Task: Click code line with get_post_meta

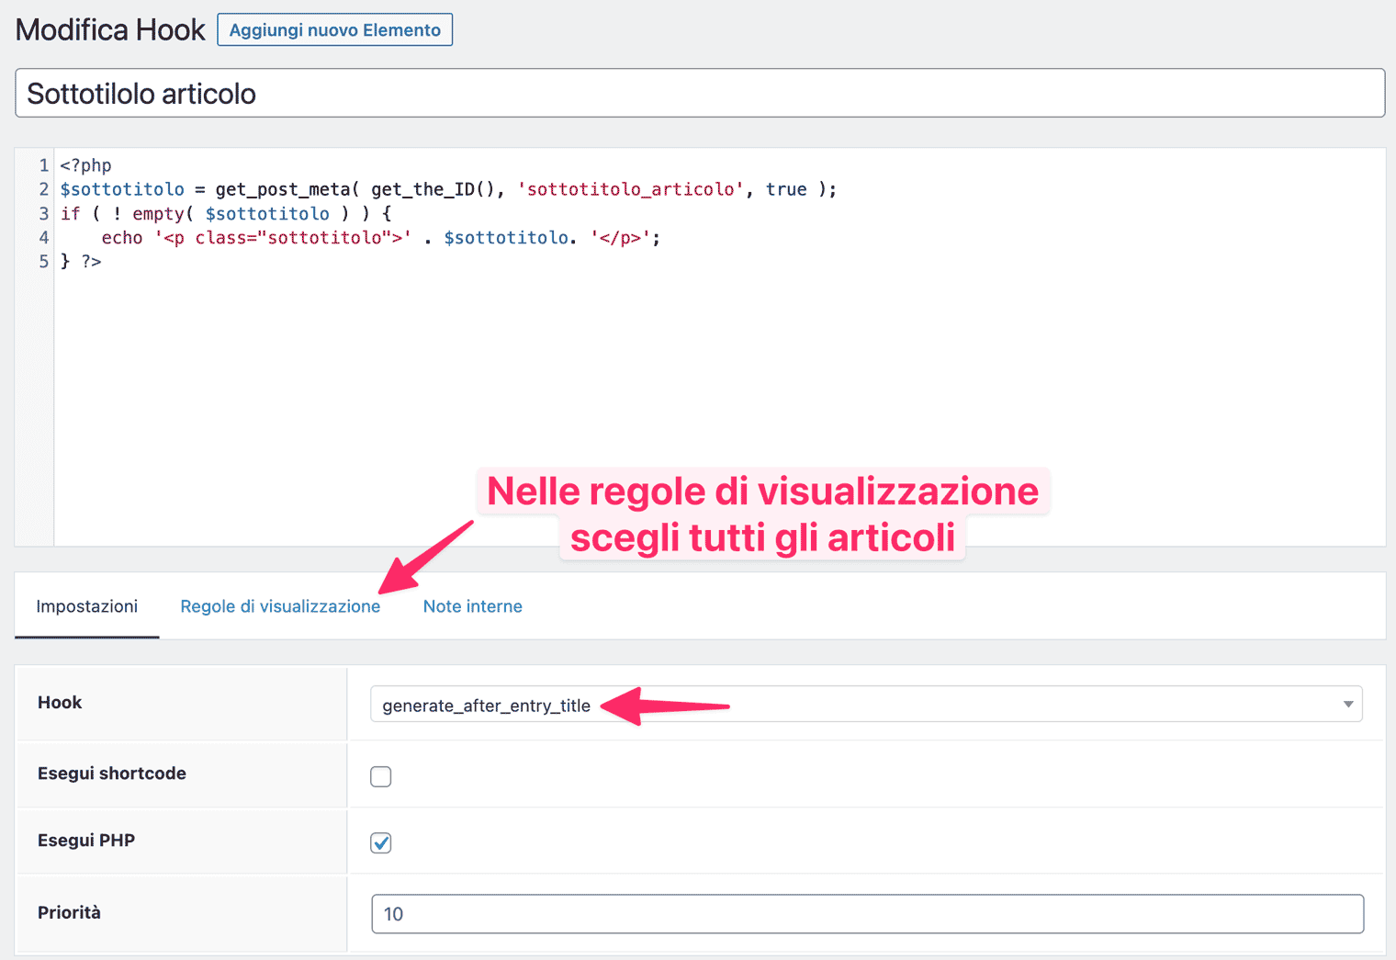Action: pos(448,189)
